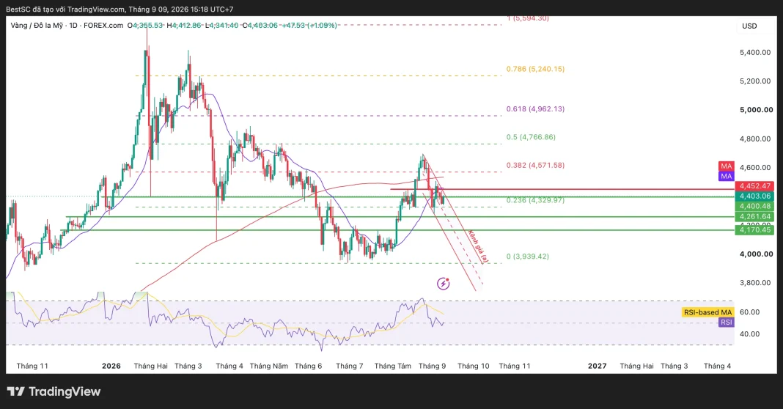The image size is (783, 409).
Task: Click the close value C4,403.06
Action: click(x=260, y=26)
